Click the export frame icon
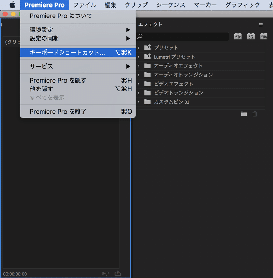The height and width of the screenshot is (278, 273). point(118,273)
